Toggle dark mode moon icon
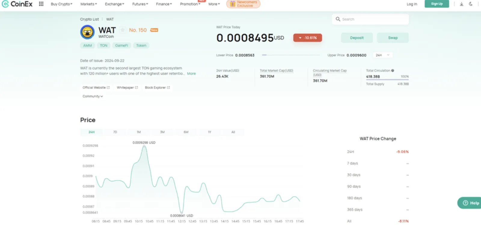The image size is (481, 225). pos(471,4)
